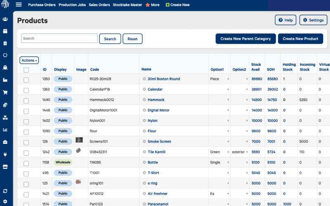Sort by the Stock Avail column header
330x206 pixels.
click(x=256, y=67)
